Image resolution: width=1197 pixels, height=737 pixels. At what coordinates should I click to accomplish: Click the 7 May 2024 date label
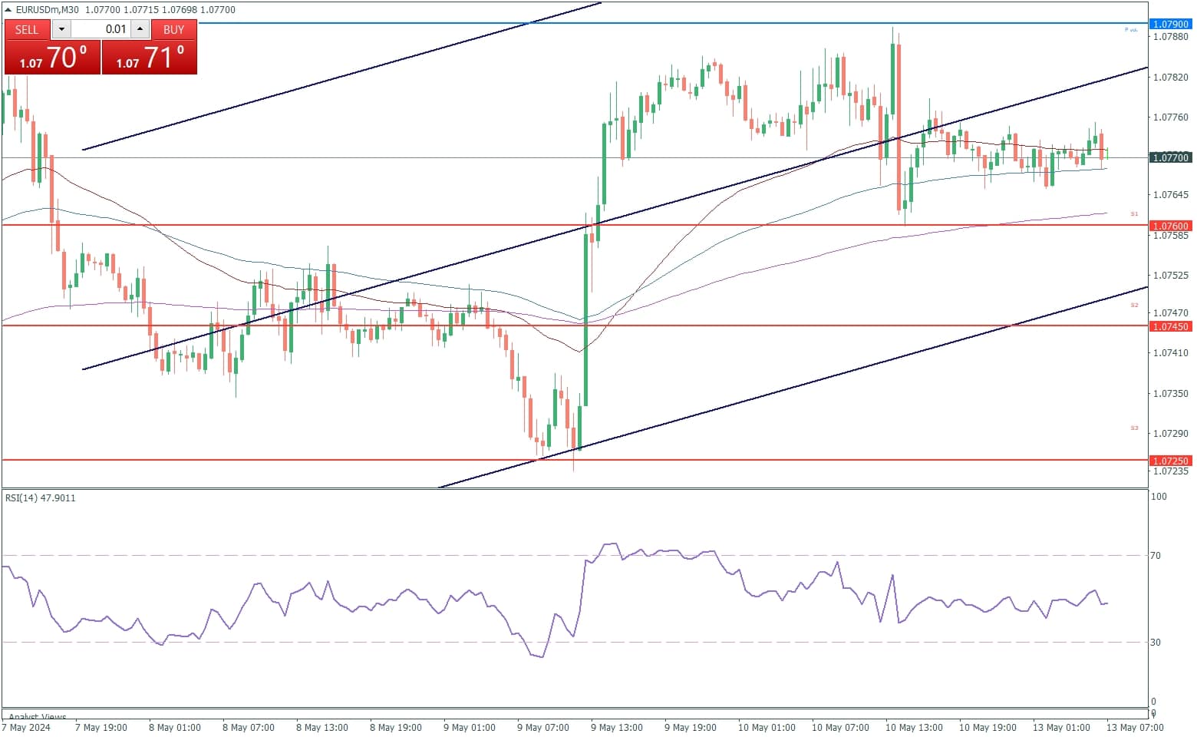(27, 727)
